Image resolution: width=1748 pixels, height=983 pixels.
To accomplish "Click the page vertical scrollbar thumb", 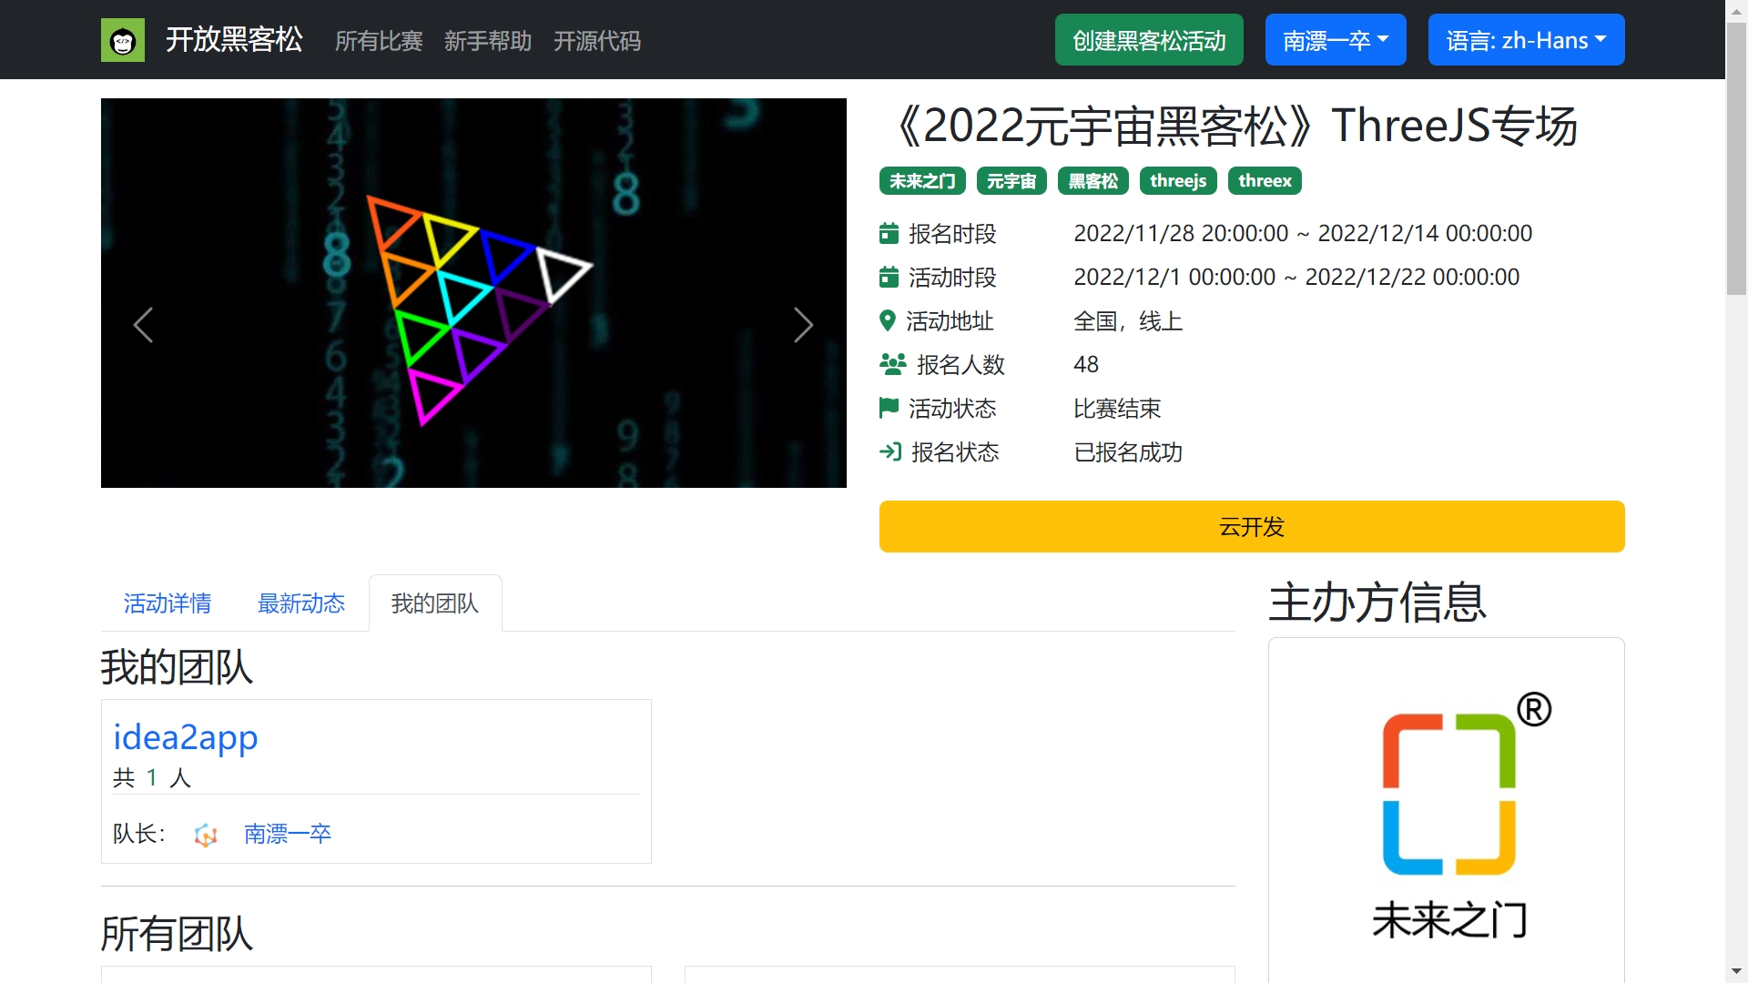I will click(1736, 159).
